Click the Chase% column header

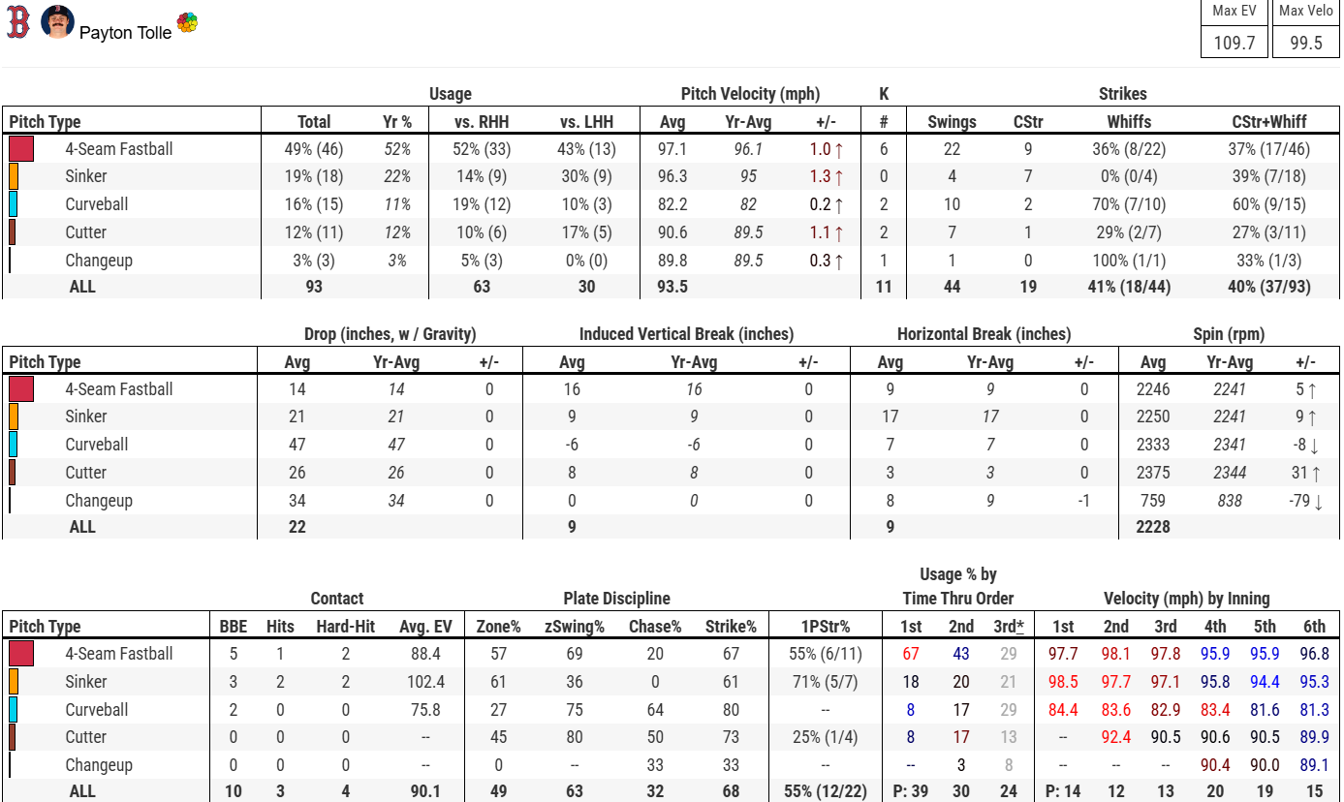tap(655, 627)
